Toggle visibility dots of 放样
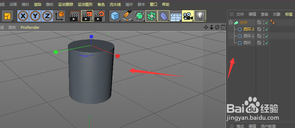295x128 pixels. click(x=264, y=23)
